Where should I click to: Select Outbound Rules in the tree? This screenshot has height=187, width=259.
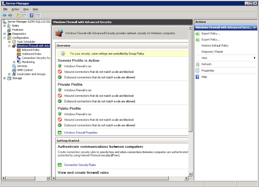32,54
